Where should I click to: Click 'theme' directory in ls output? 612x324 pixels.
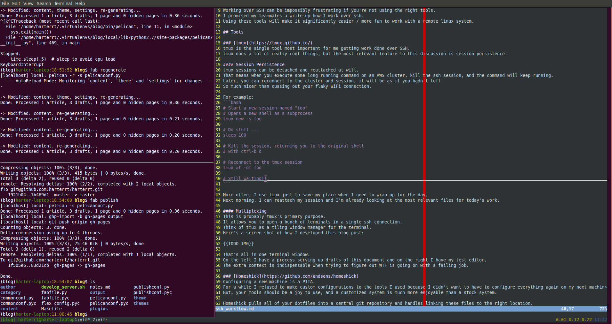[140, 298]
